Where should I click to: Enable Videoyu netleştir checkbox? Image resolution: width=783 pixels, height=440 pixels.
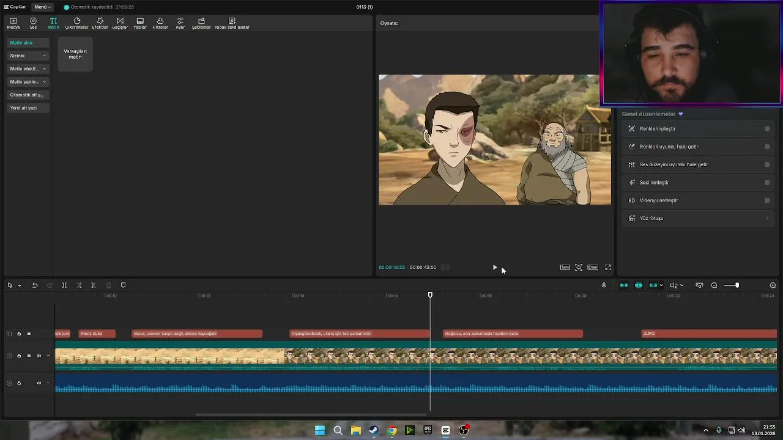(x=767, y=200)
